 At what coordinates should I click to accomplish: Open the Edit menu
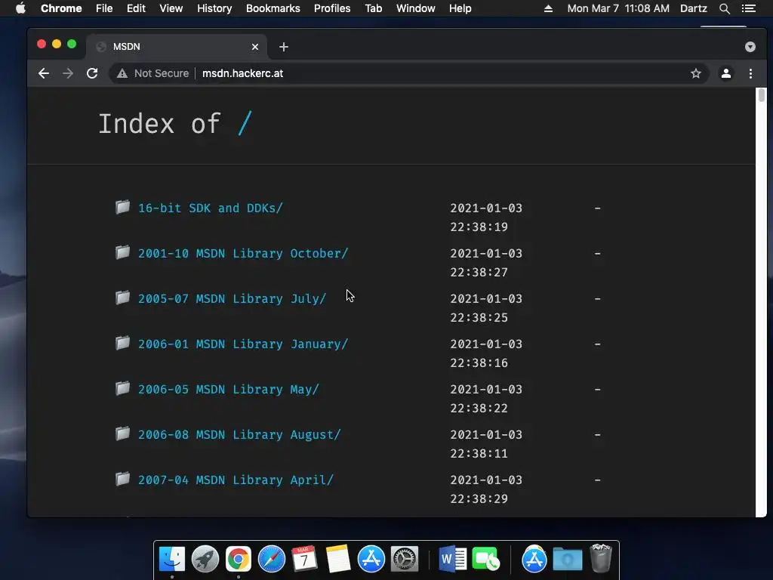(136, 8)
